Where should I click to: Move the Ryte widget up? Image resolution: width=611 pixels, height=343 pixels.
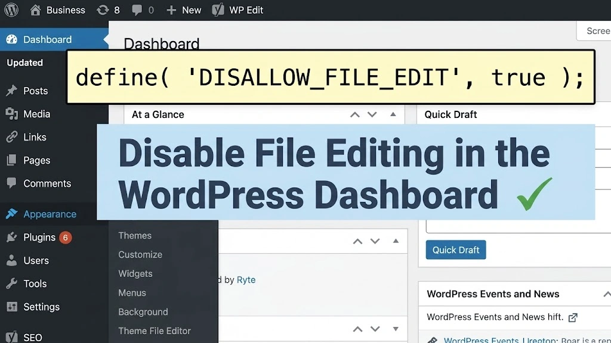[x=358, y=242]
